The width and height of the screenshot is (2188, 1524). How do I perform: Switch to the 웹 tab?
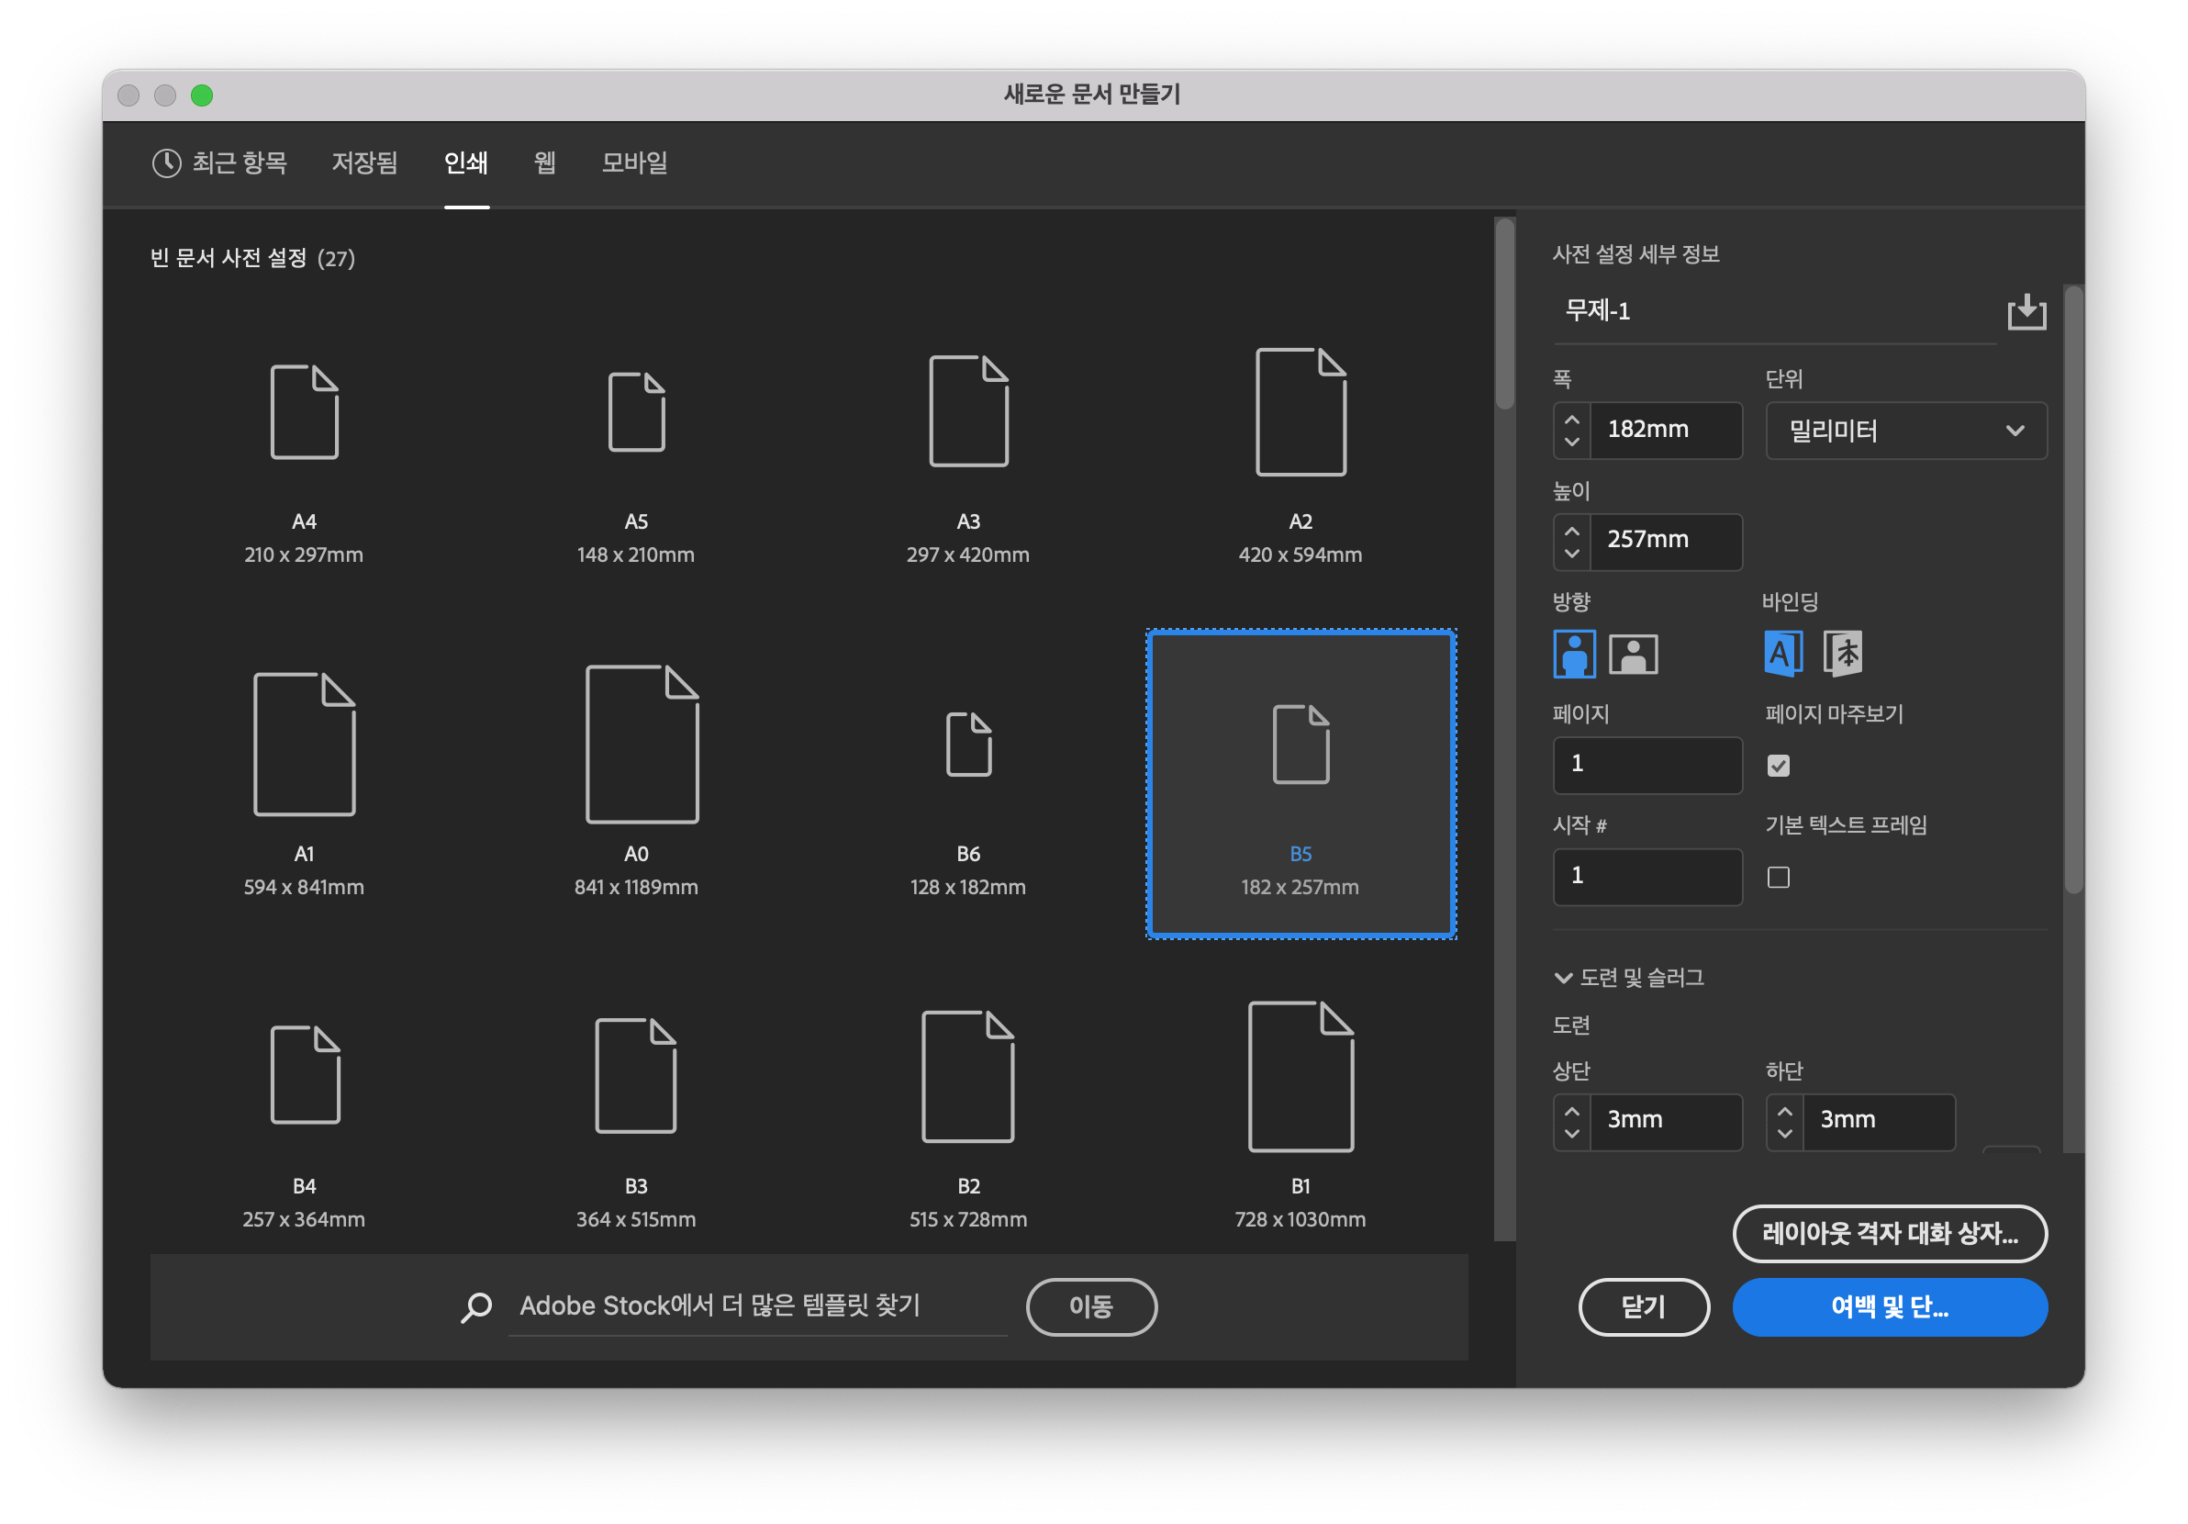coord(544,163)
